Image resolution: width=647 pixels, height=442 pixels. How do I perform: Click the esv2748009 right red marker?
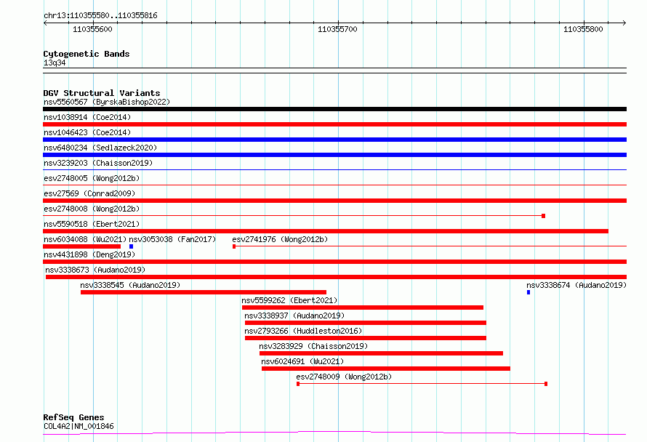[x=546, y=385]
